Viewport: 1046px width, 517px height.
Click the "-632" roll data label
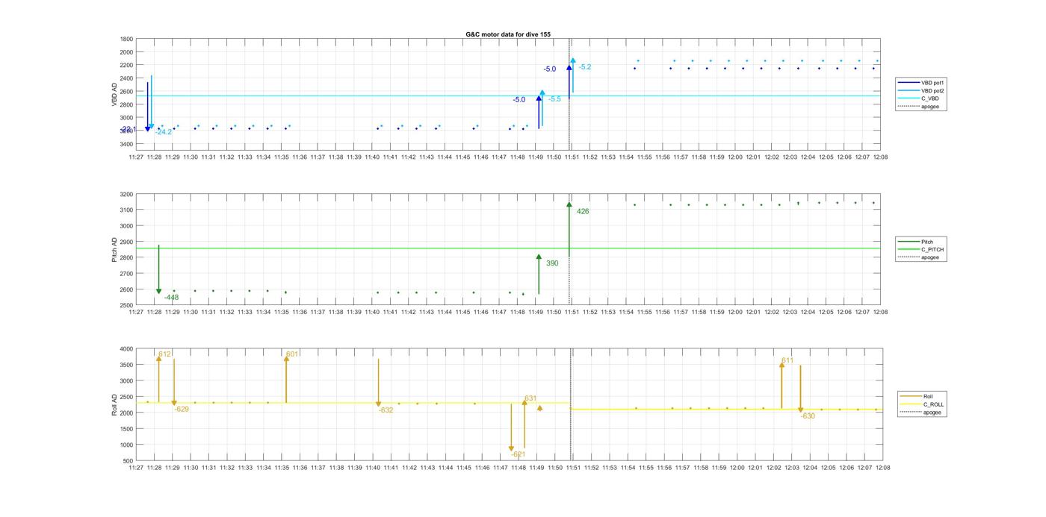[x=386, y=410]
